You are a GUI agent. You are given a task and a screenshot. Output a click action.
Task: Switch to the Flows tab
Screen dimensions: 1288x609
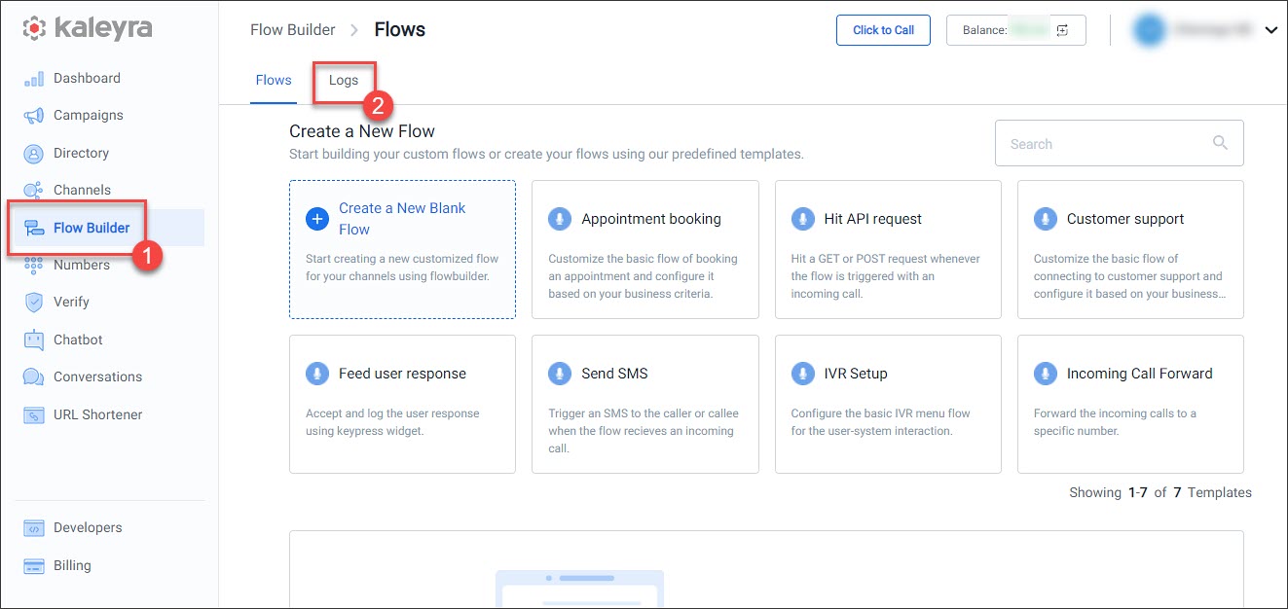pos(274,81)
